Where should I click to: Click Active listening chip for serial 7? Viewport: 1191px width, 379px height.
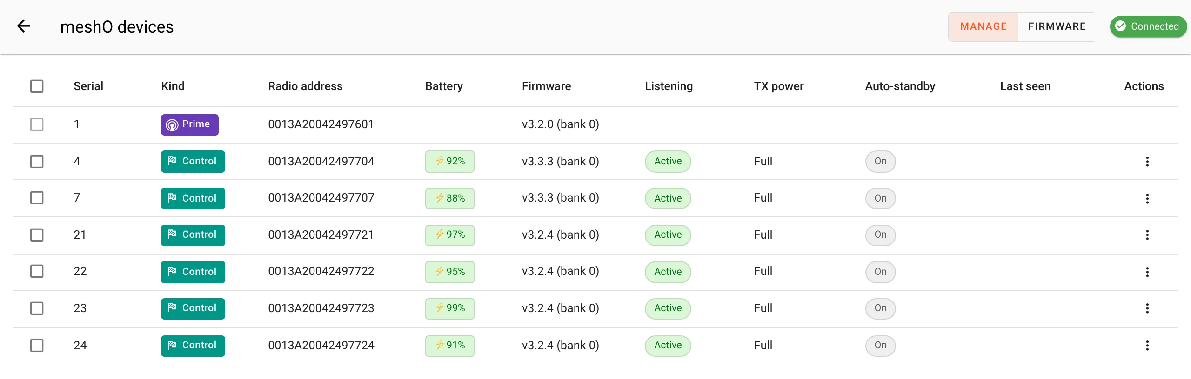tap(668, 198)
